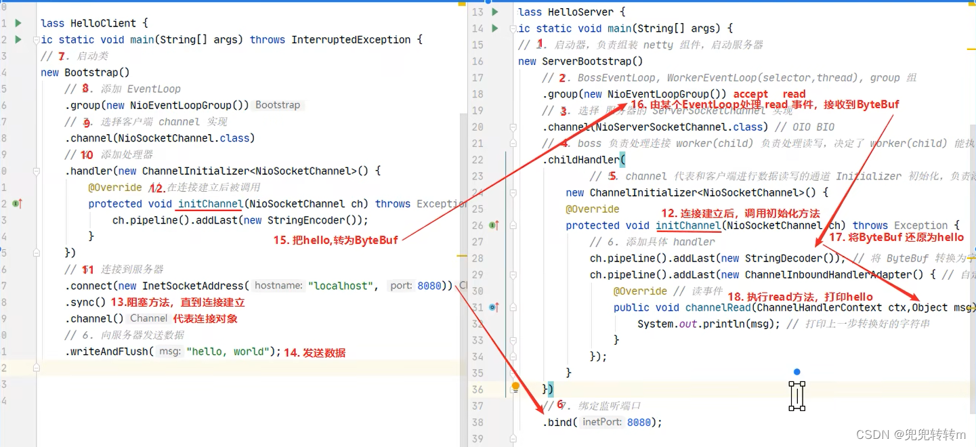Viewport: 976px width, 447px height.
Task: Click channelRead method name in HelloServer
Action: [x=719, y=307]
